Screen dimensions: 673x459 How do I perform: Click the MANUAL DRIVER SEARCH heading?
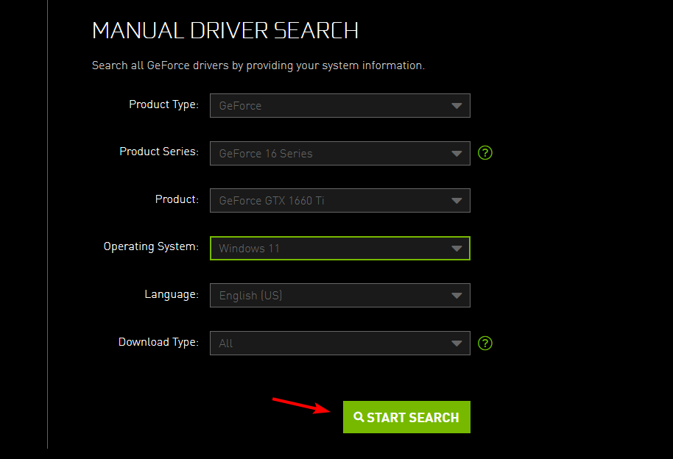[225, 31]
